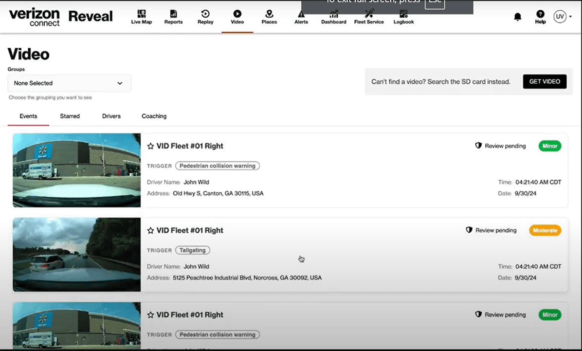Click the Tailgating event's Review pending shield icon

[469, 230]
